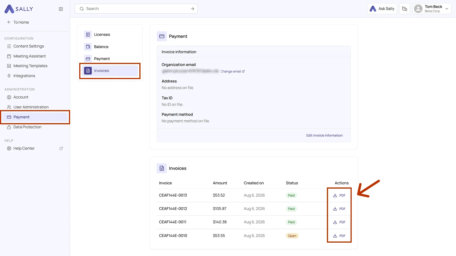456x256 pixels.
Task: Select Payment in the left sidebar
Action: click(35, 117)
